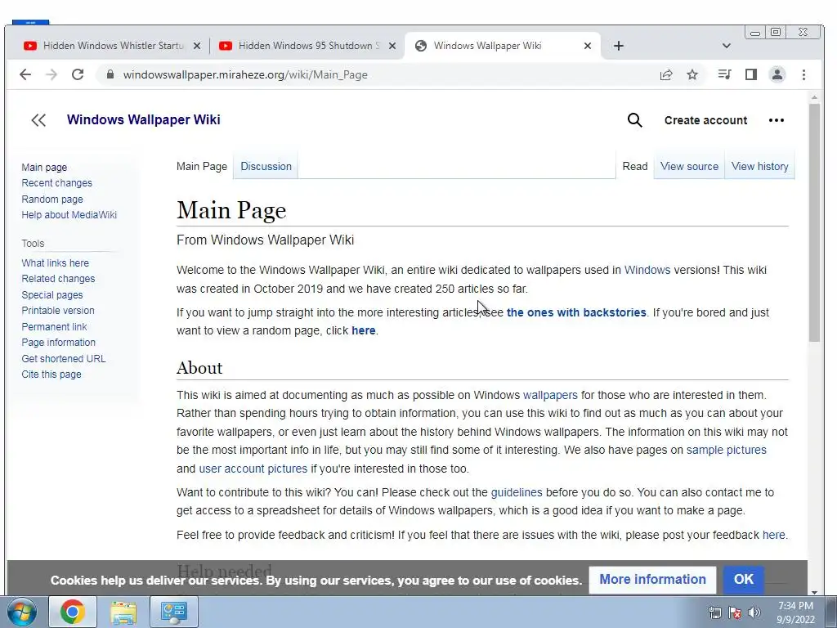Image resolution: width=837 pixels, height=628 pixels.
Task: Bookmark this page with the star icon
Action: coord(692,74)
